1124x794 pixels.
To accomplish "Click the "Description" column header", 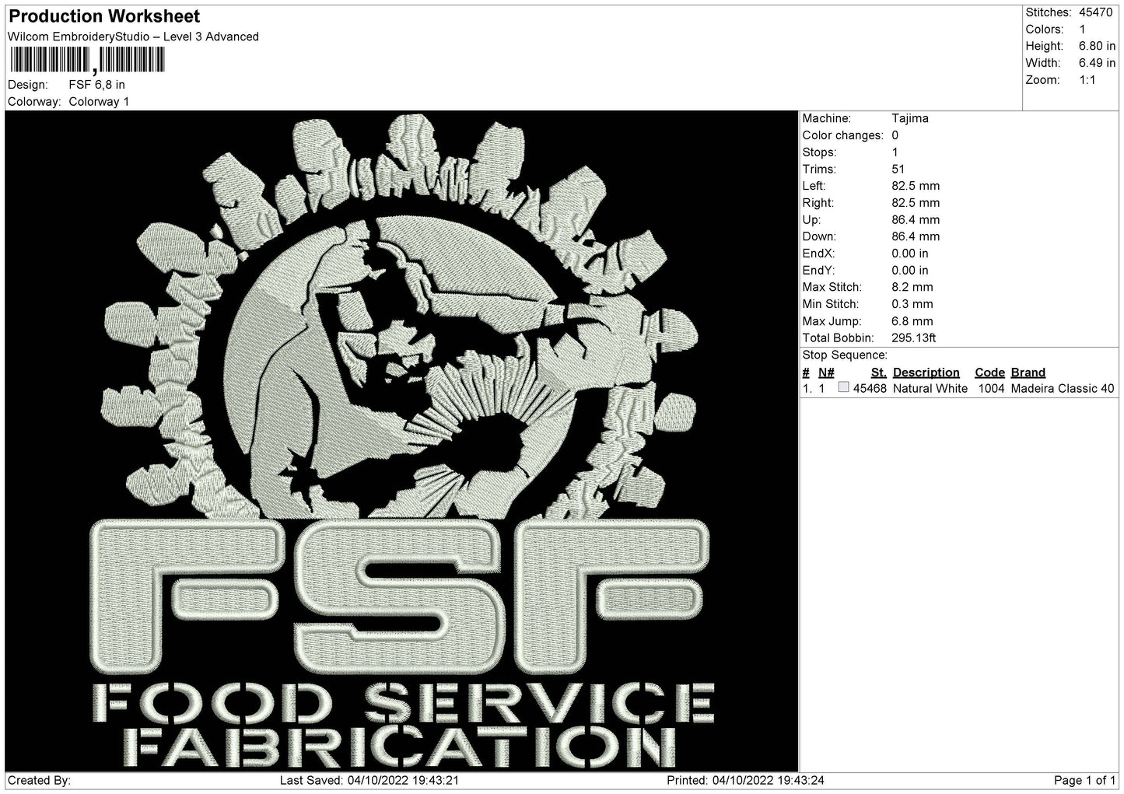I will tap(926, 373).
